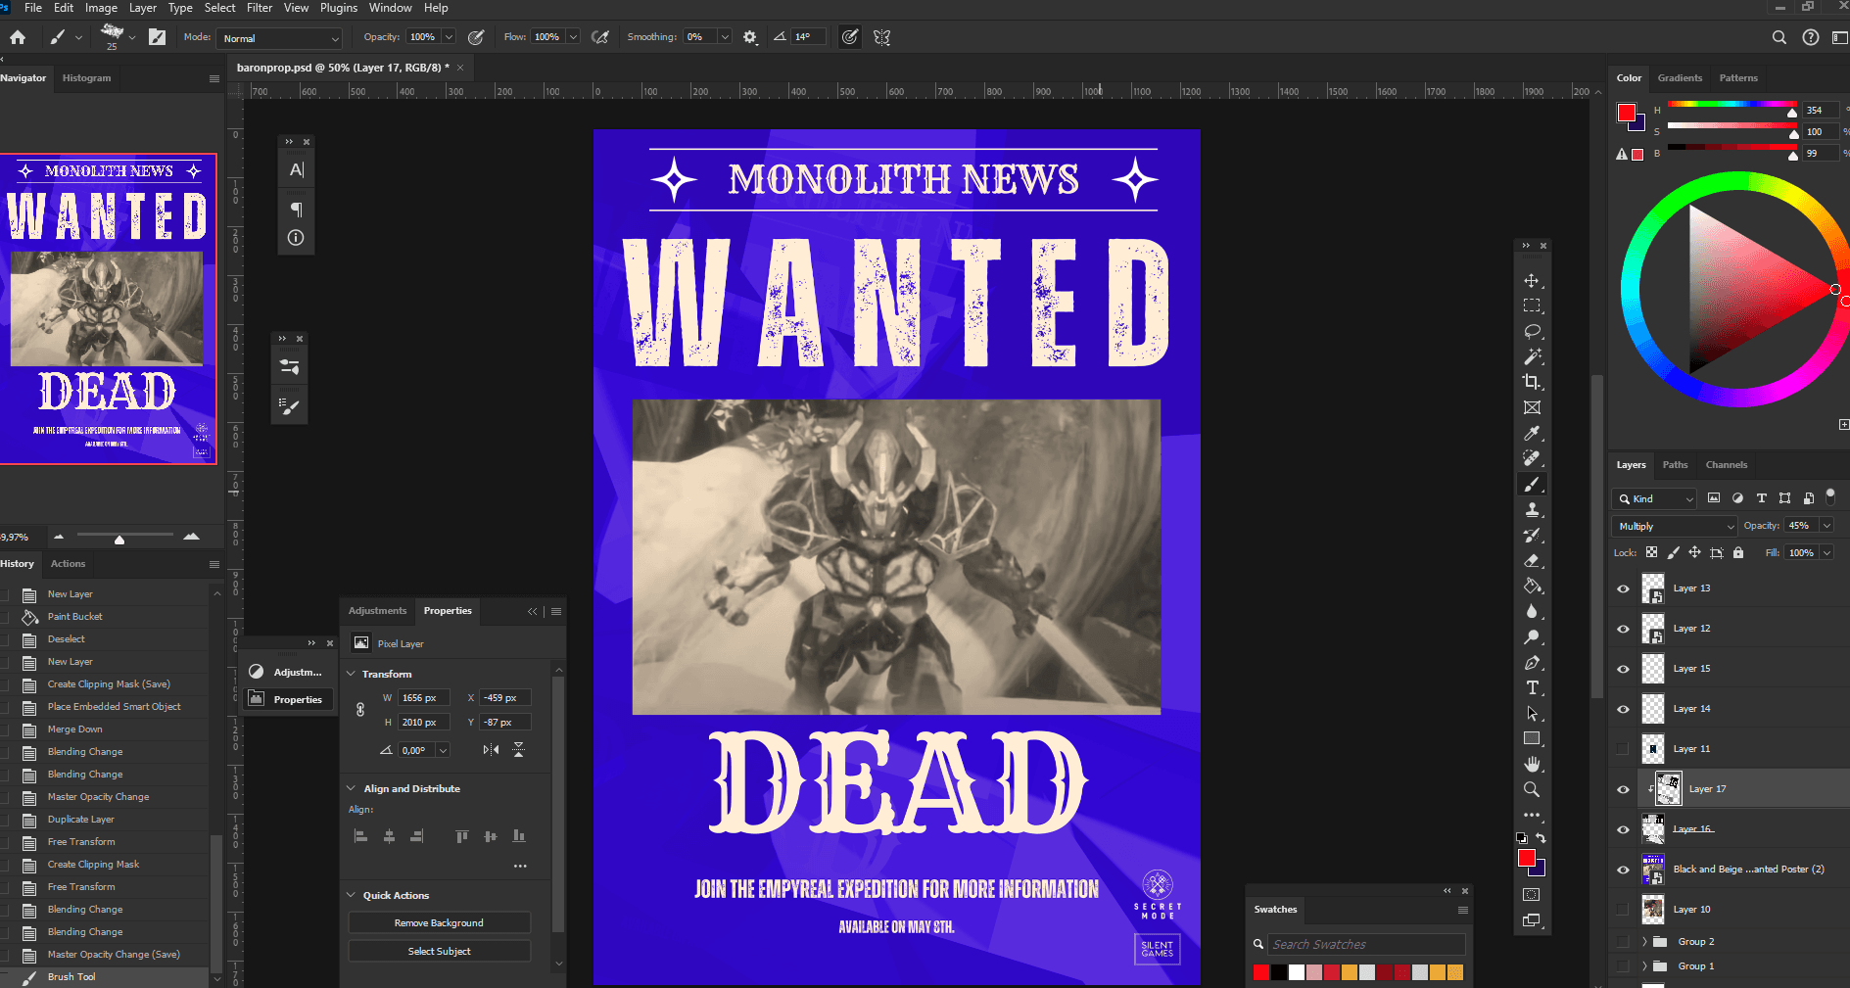Screen dimensions: 1850x988
Task: Expand Group 2 in the Layers panel
Action: pyautogui.click(x=1644, y=942)
